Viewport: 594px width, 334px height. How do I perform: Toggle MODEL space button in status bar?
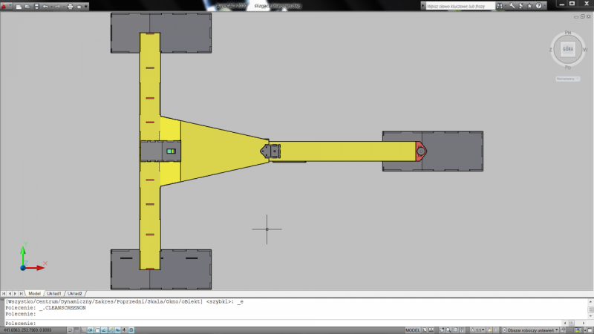coord(414,330)
